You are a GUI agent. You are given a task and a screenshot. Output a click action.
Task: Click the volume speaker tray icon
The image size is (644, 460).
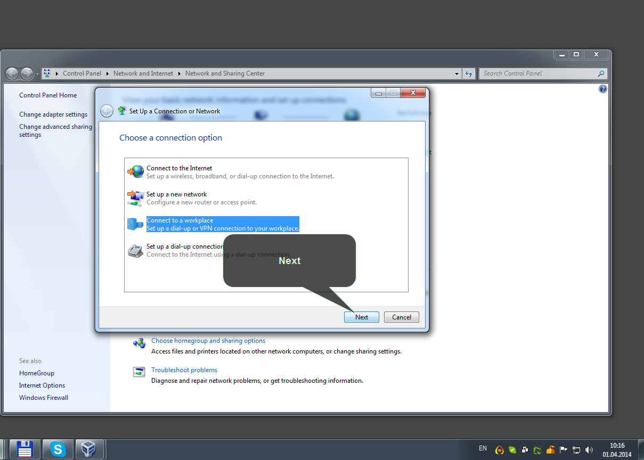click(x=589, y=450)
